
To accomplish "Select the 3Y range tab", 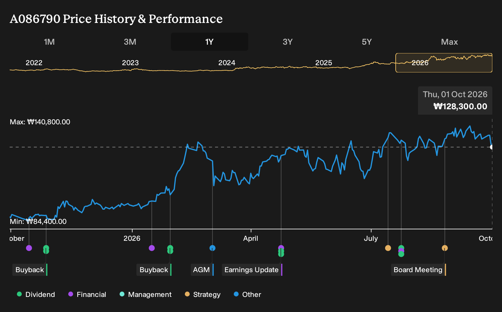I will (288, 42).
